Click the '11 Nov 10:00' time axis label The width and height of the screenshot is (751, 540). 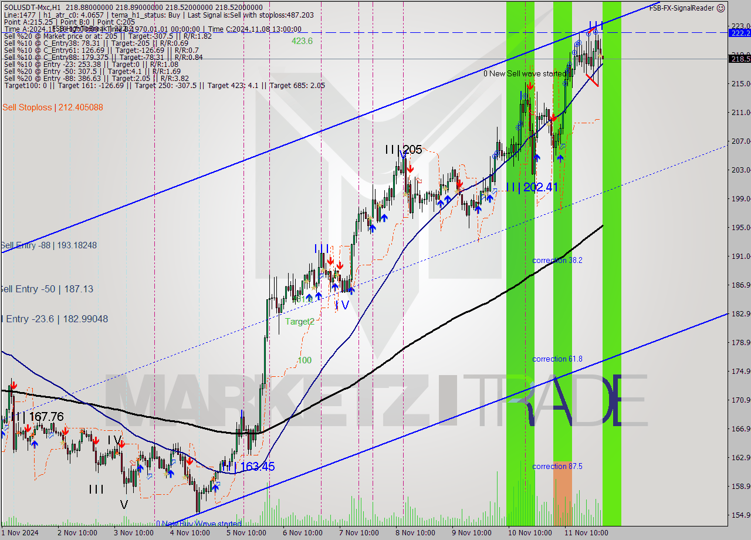tap(586, 533)
